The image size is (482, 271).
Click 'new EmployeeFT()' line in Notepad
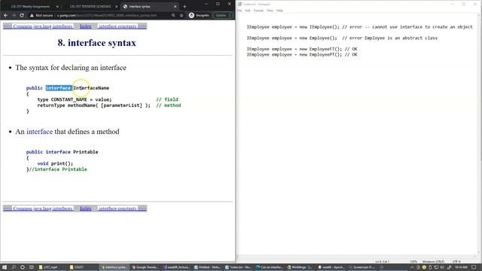[x=302, y=49]
